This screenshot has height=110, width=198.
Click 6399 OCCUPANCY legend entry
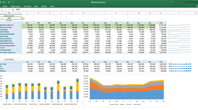tap(45, 104)
